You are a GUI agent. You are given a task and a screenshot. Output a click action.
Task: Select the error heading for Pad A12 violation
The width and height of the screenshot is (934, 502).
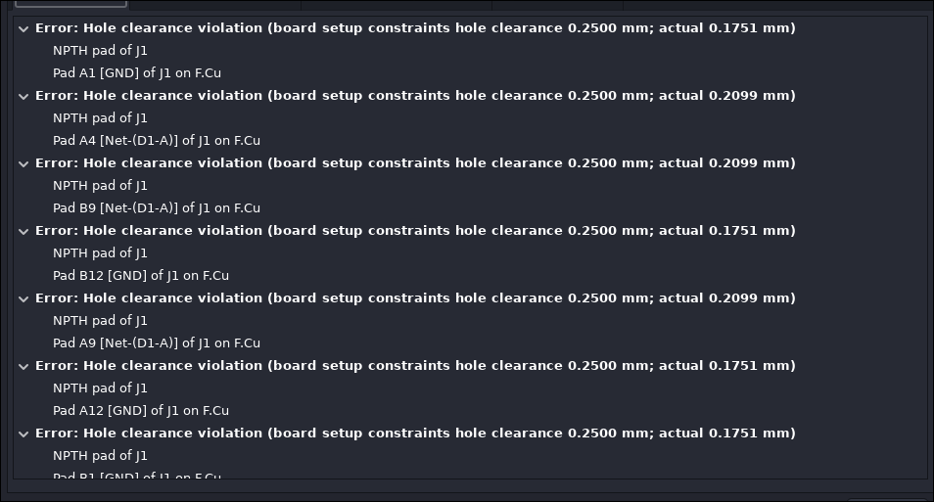(415, 366)
